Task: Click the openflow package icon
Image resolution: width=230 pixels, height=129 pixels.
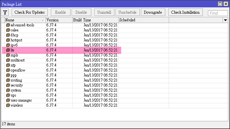Action: coord(8,70)
